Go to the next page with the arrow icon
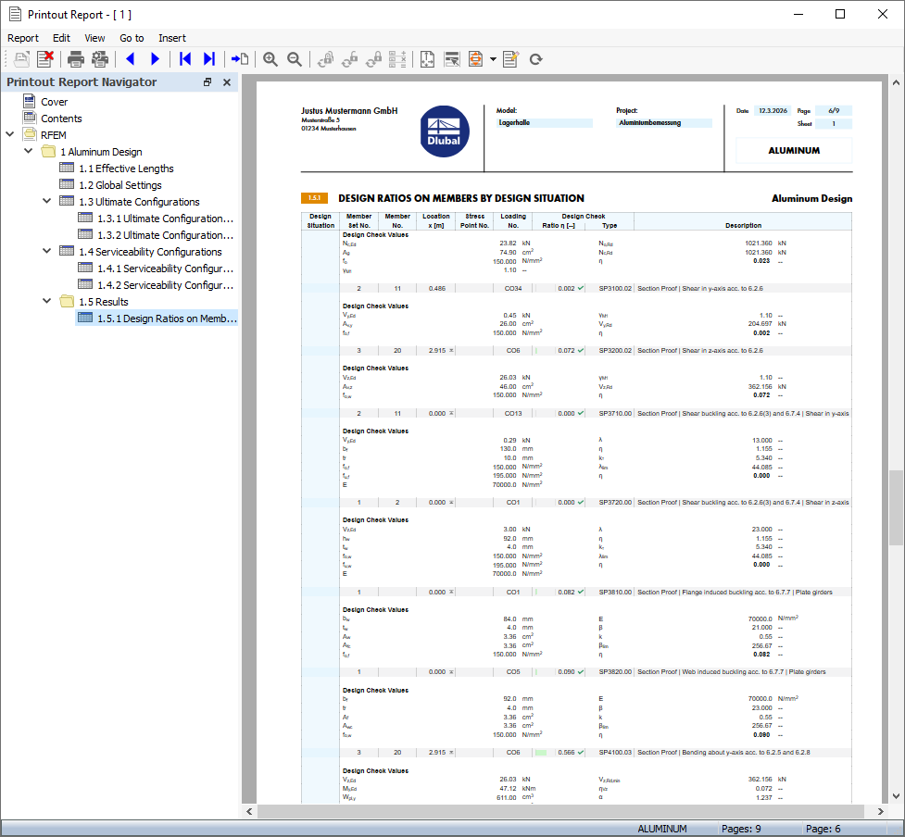The height and width of the screenshot is (837, 905). pos(154,59)
